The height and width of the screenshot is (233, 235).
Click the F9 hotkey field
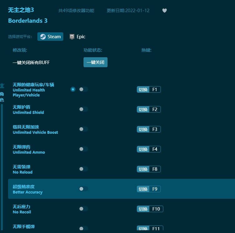click(x=155, y=189)
